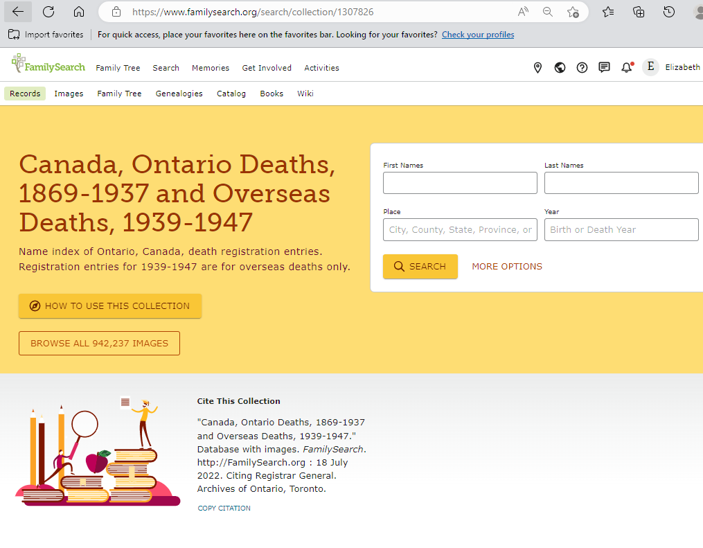This screenshot has height=548, width=703.
Task: Click the Last Names input field
Action: [621, 183]
